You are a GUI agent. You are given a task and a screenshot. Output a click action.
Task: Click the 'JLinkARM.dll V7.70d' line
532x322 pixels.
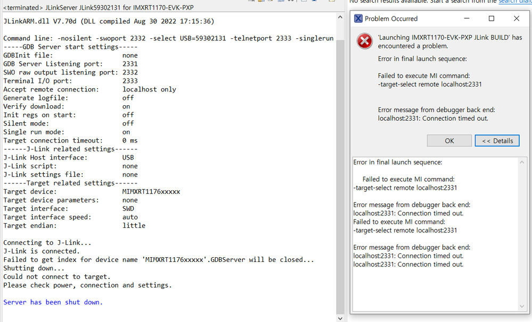(x=109, y=21)
